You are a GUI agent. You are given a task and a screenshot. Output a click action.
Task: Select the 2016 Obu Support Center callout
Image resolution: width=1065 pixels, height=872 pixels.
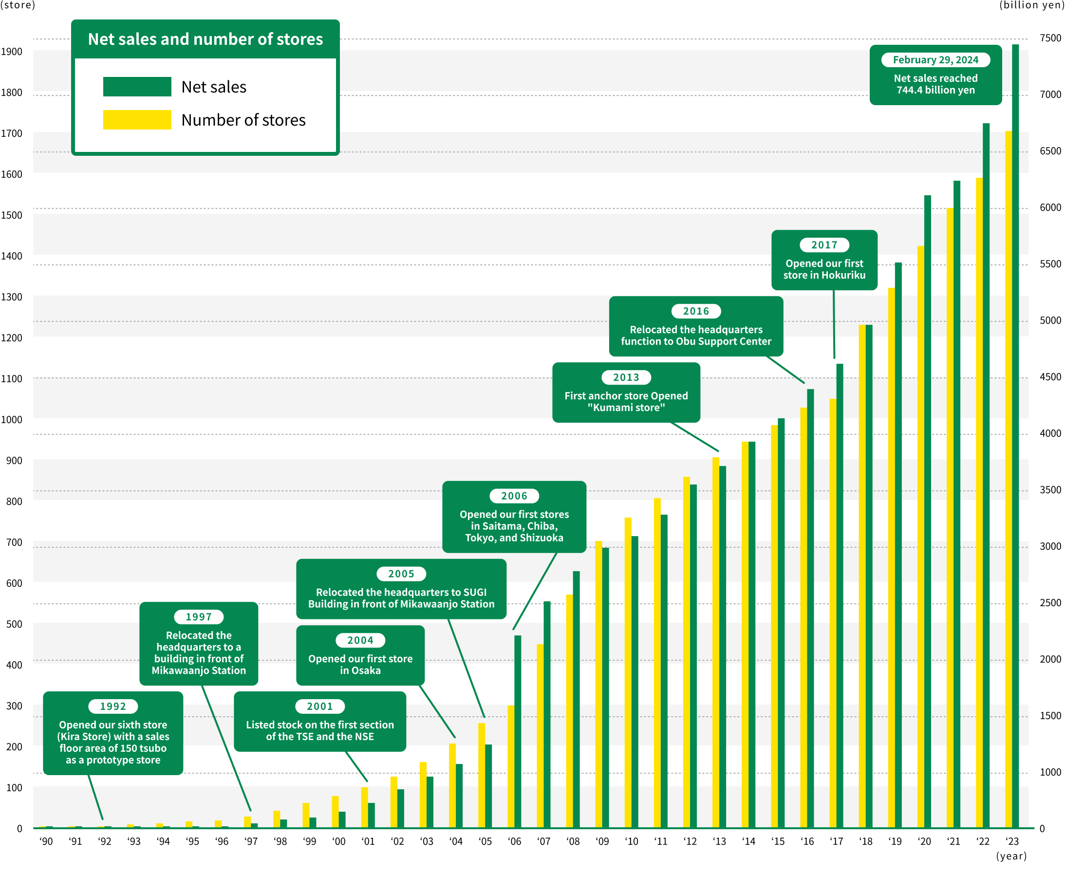[696, 327]
